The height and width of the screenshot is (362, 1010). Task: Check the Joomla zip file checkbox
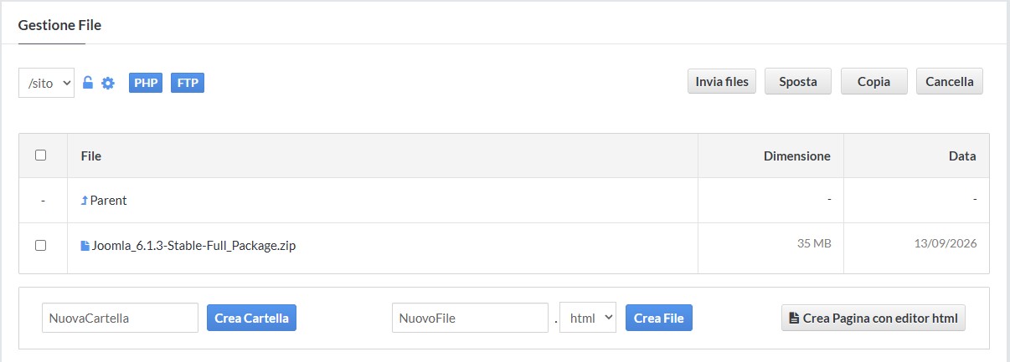coord(41,245)
